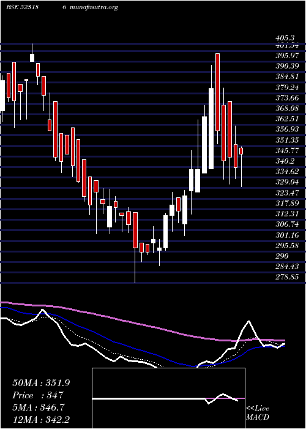This screenshot has width=306, height=429.
Task: Click the 356.93 price axis label
Action: click(287, 129)
